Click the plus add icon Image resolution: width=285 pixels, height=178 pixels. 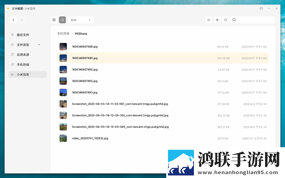click(x=217, y=20)
